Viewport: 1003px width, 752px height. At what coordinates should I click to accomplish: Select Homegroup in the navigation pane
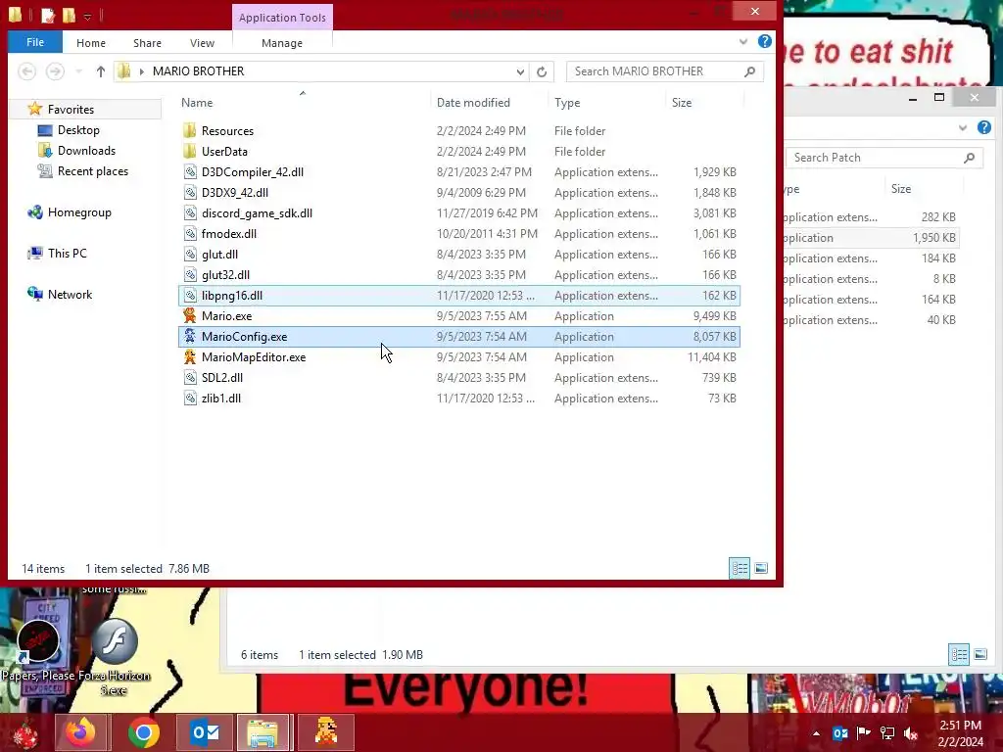pyautogui.click(x=79, y=212)
